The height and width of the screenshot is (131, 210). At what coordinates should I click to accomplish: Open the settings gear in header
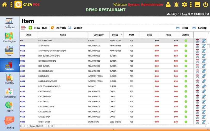coord(184,4)
